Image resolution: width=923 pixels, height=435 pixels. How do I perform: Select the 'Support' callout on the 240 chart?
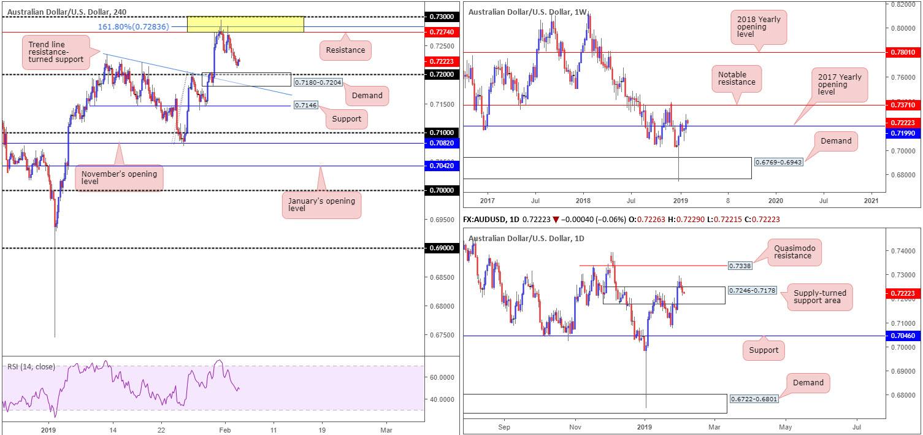pos(346,118)
